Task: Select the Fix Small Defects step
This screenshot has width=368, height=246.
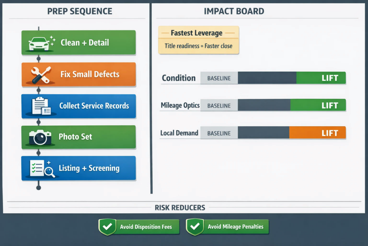Action: (79, 74)
